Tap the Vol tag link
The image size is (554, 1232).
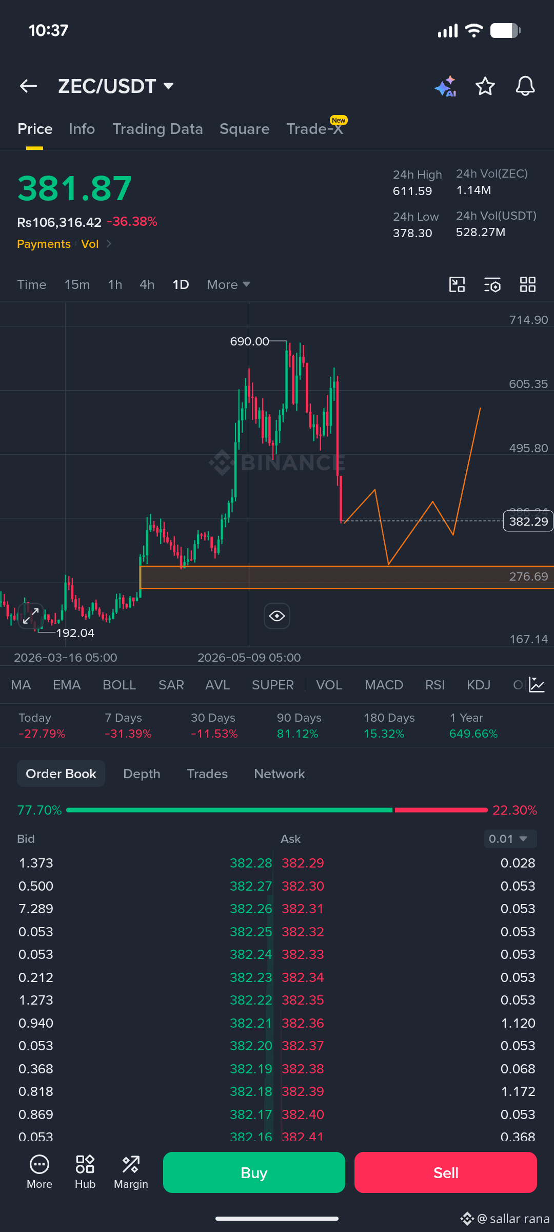coord(90,244)
